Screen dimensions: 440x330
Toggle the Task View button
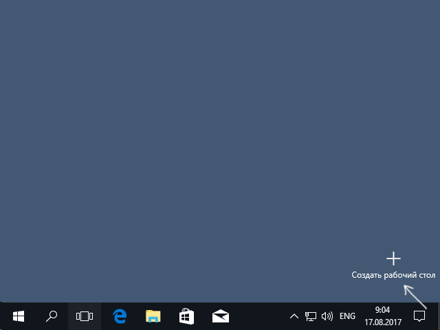pos(85,316)
